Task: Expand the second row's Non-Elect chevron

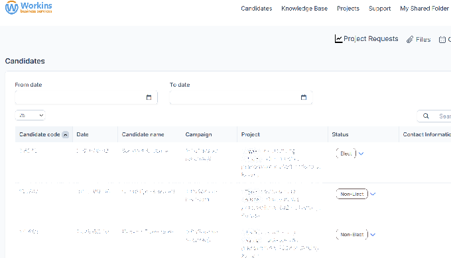Action: click(x=373, y=194)
